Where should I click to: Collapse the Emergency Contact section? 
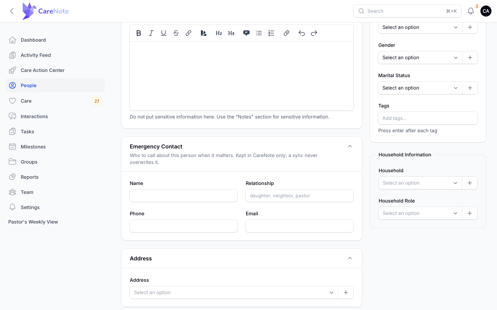pyautogui.click(x=350, y=146)
